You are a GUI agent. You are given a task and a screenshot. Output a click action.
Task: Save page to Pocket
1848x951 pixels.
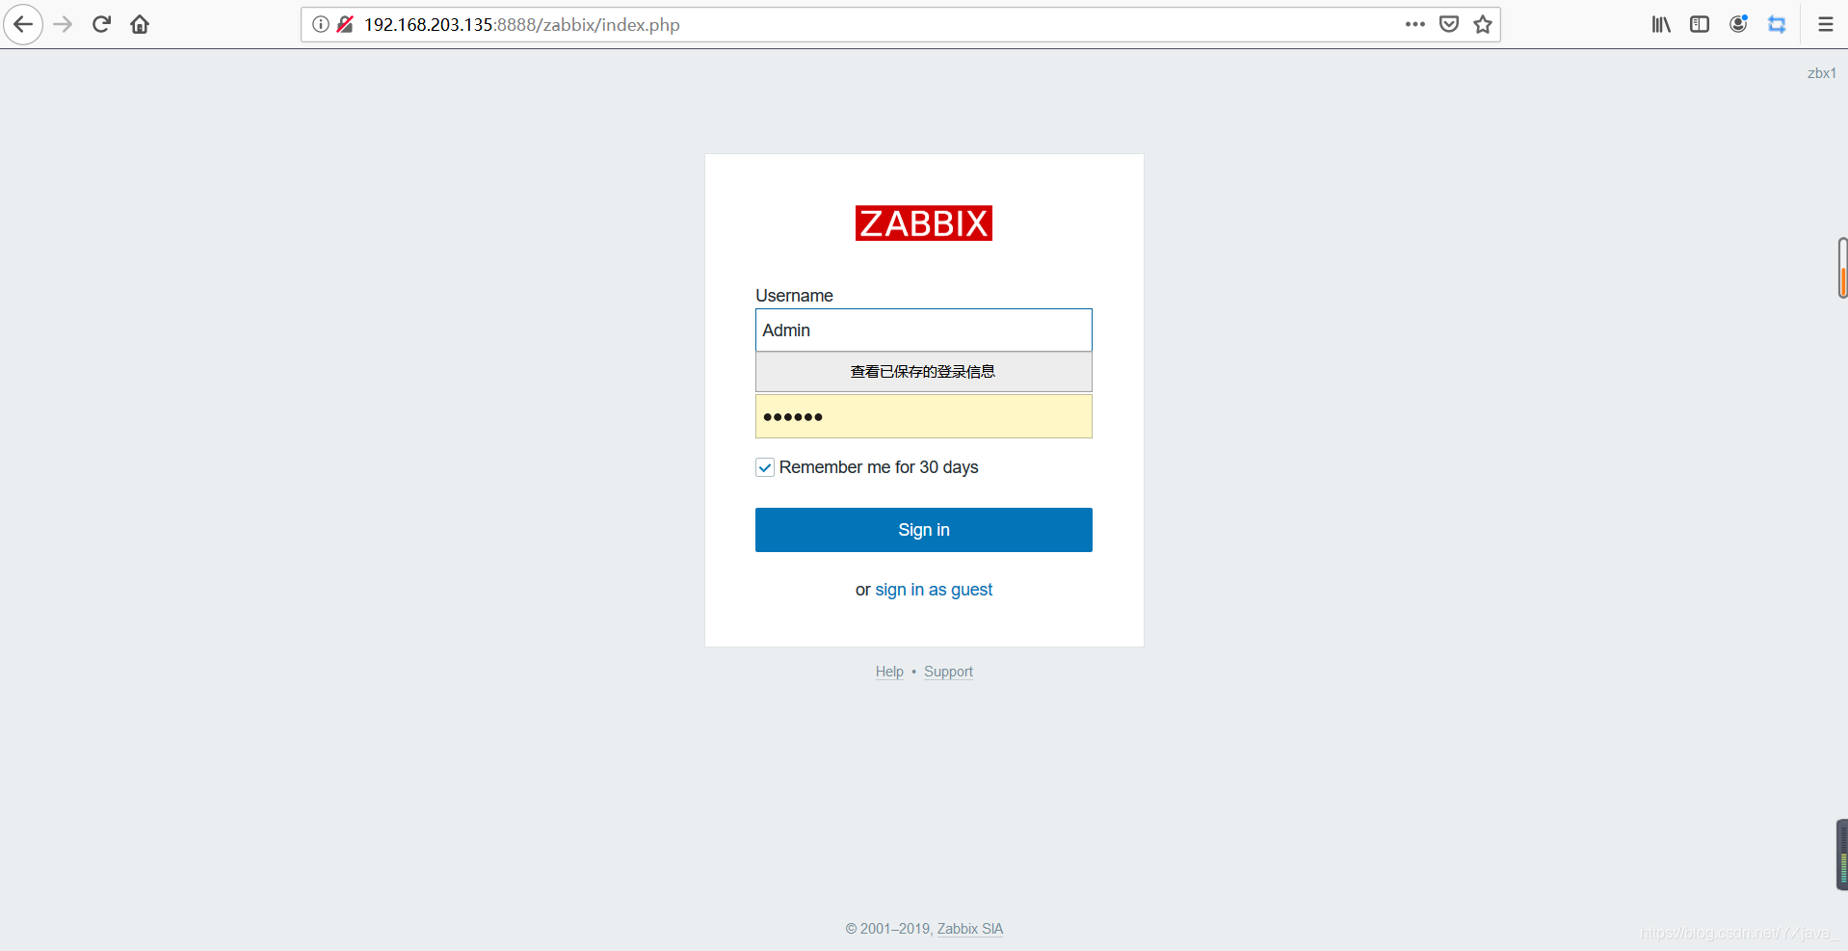pyautogui.click(x=1449, y=24)
